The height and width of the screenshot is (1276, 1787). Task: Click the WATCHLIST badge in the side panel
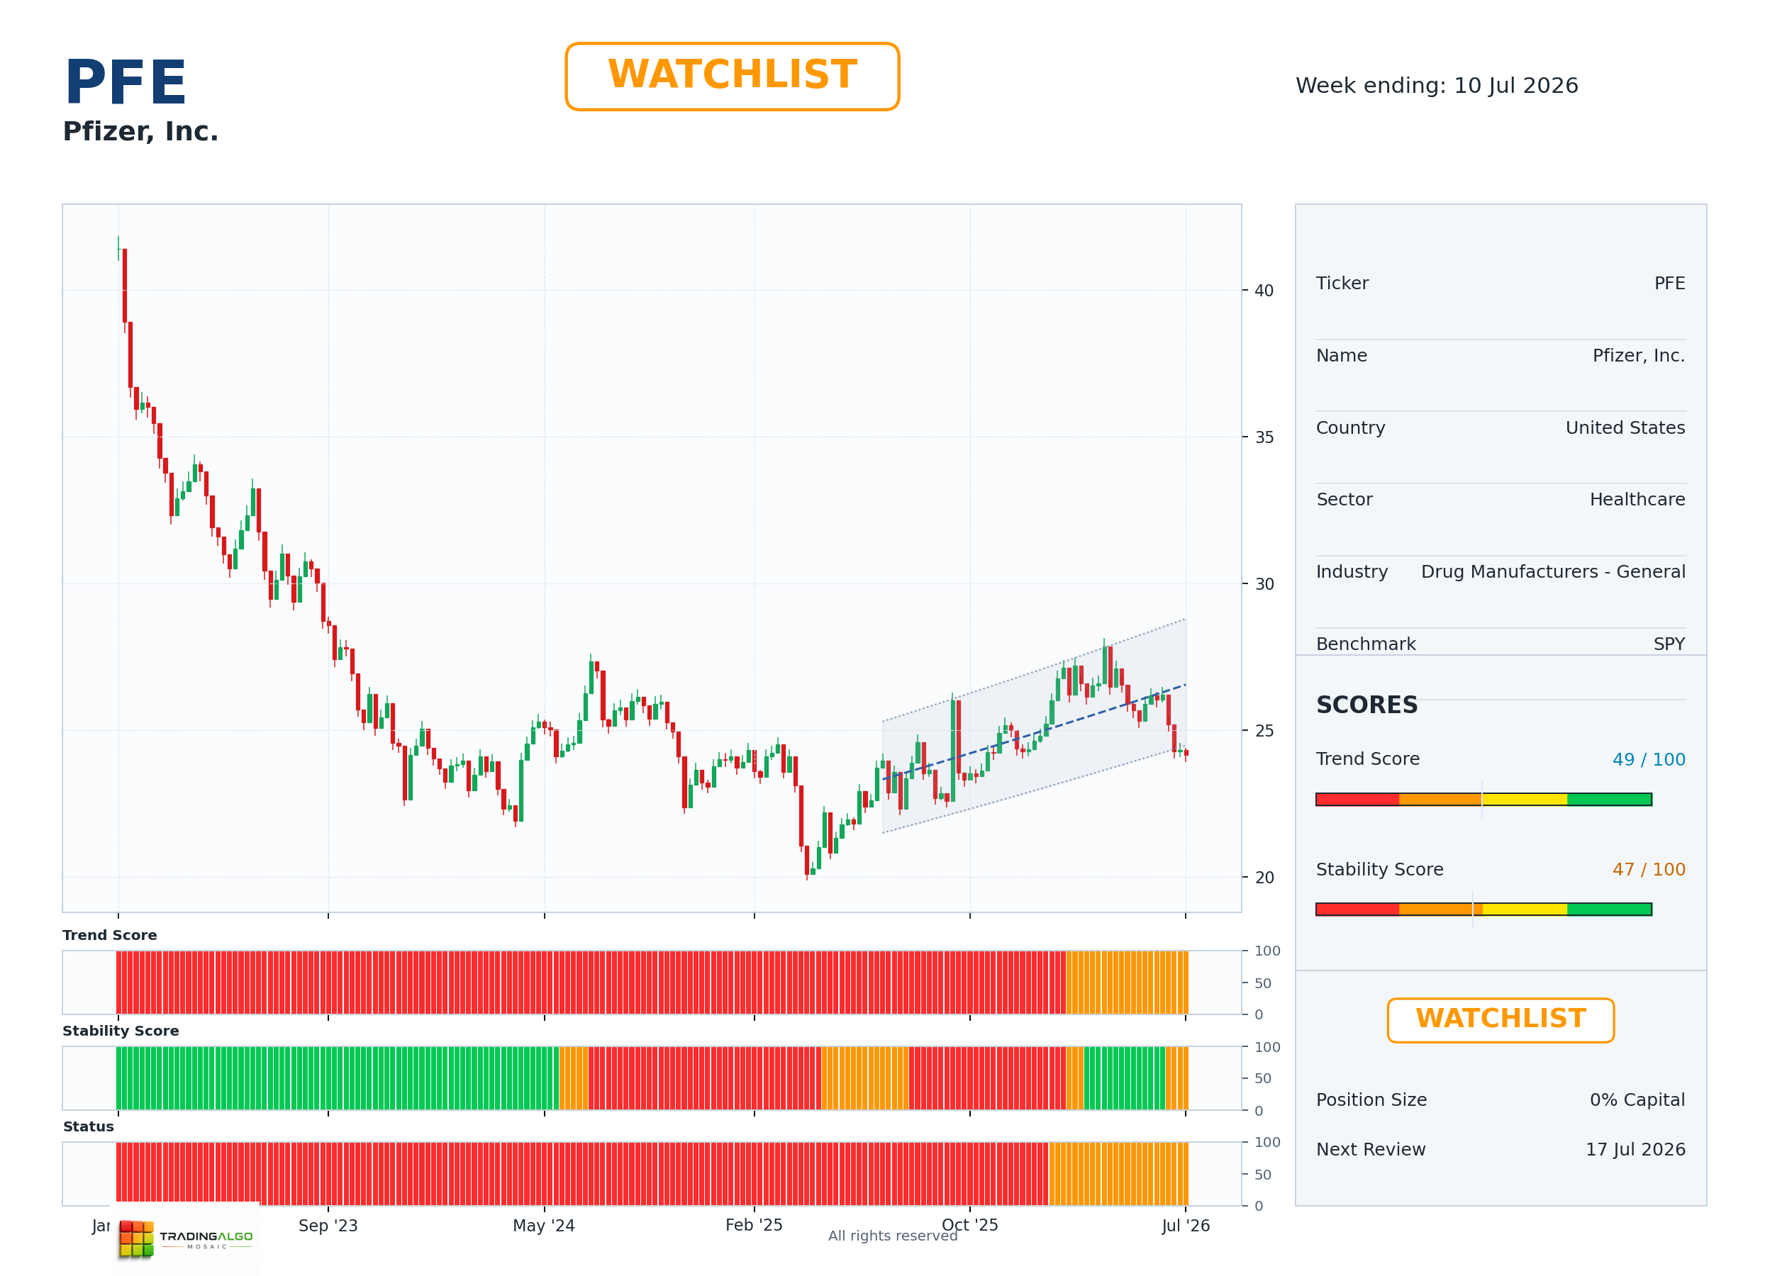pos(1501,1020)
